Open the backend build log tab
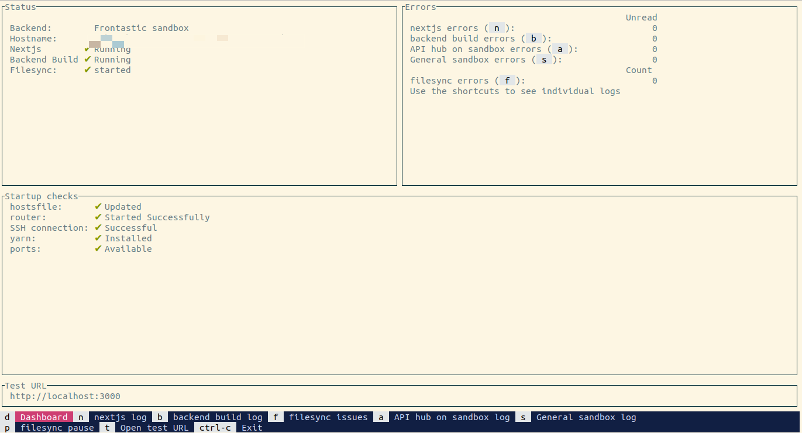The width and height of the screenshot is (802, 433). pos(218,417)
